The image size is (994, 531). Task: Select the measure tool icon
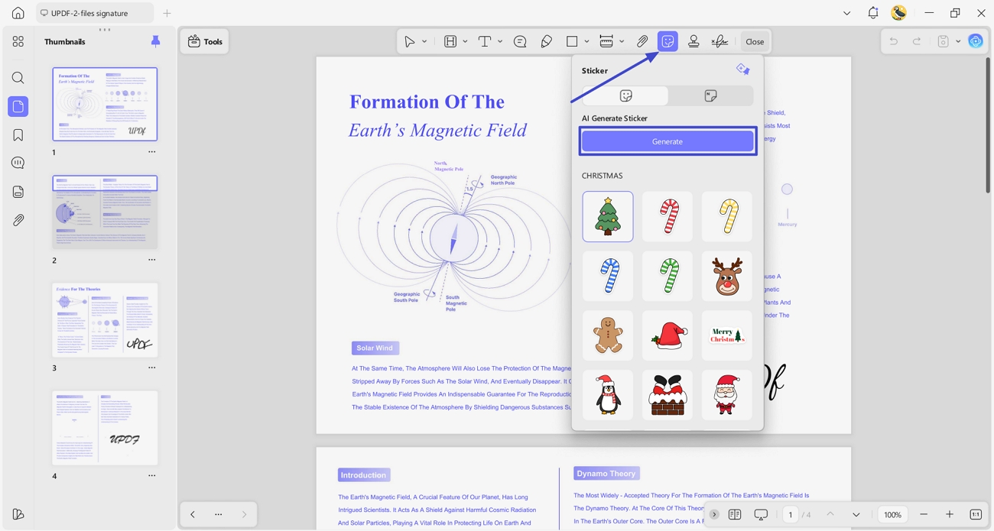tap(606, 41)
